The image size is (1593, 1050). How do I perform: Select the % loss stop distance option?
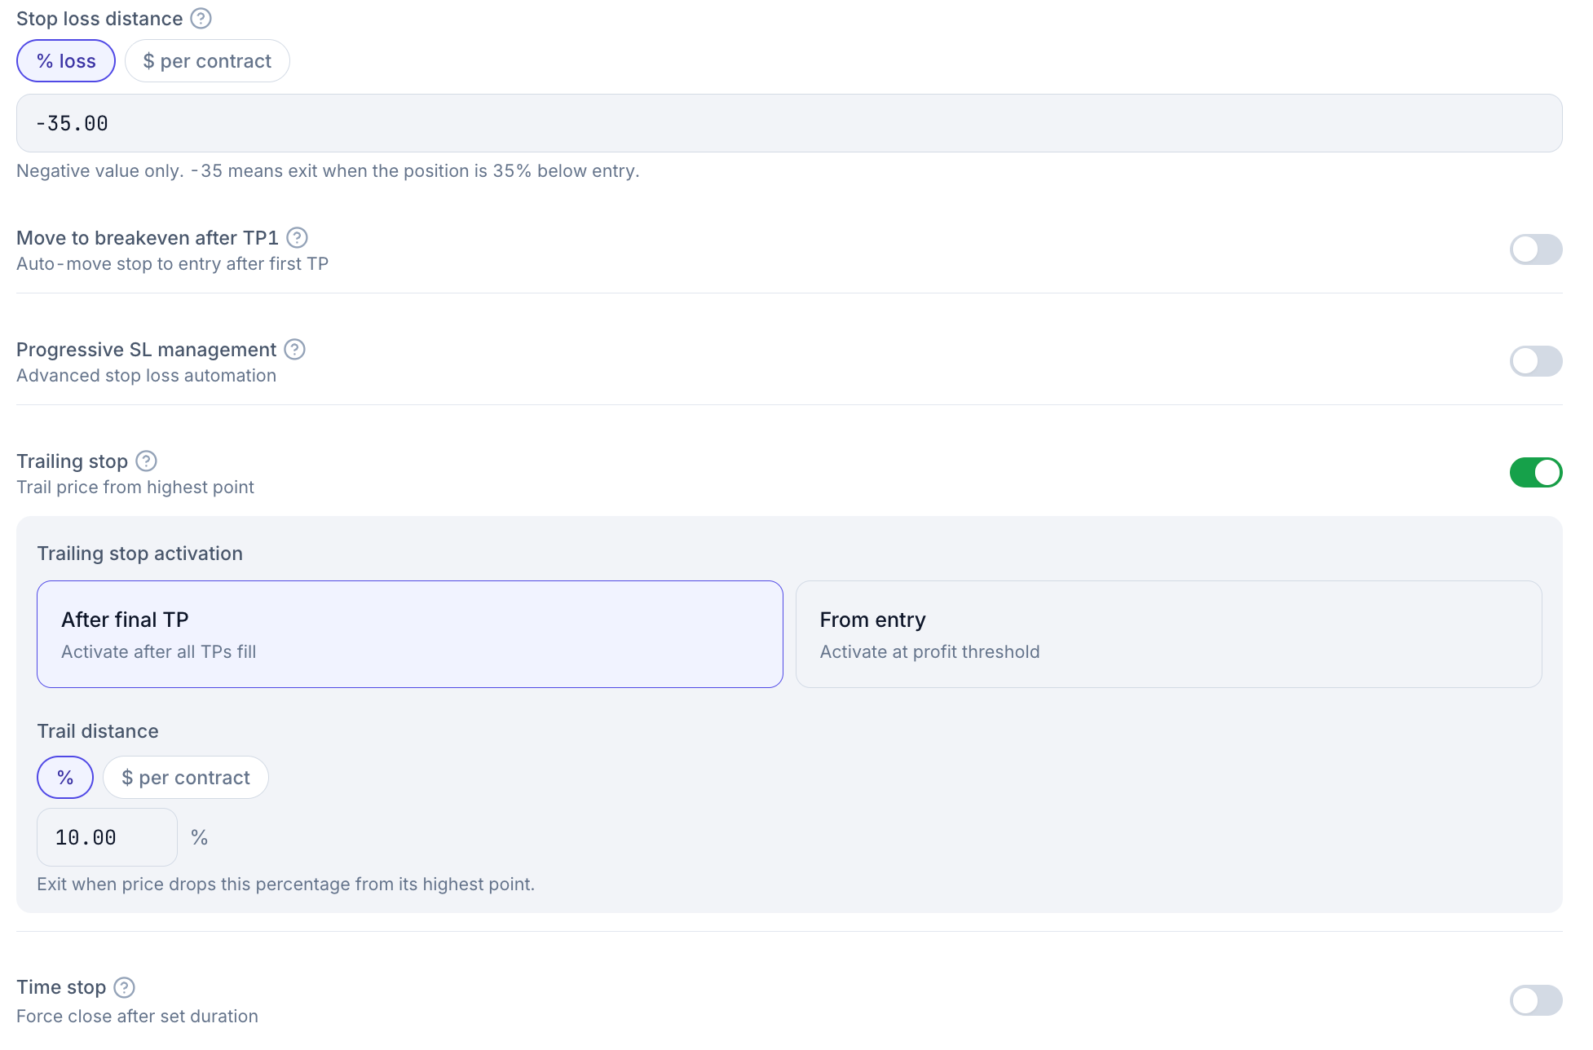66,61
